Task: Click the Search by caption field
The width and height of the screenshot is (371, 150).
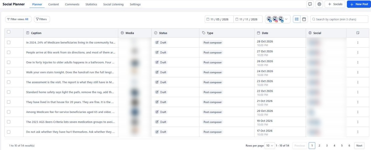Action: coord(339,19)
